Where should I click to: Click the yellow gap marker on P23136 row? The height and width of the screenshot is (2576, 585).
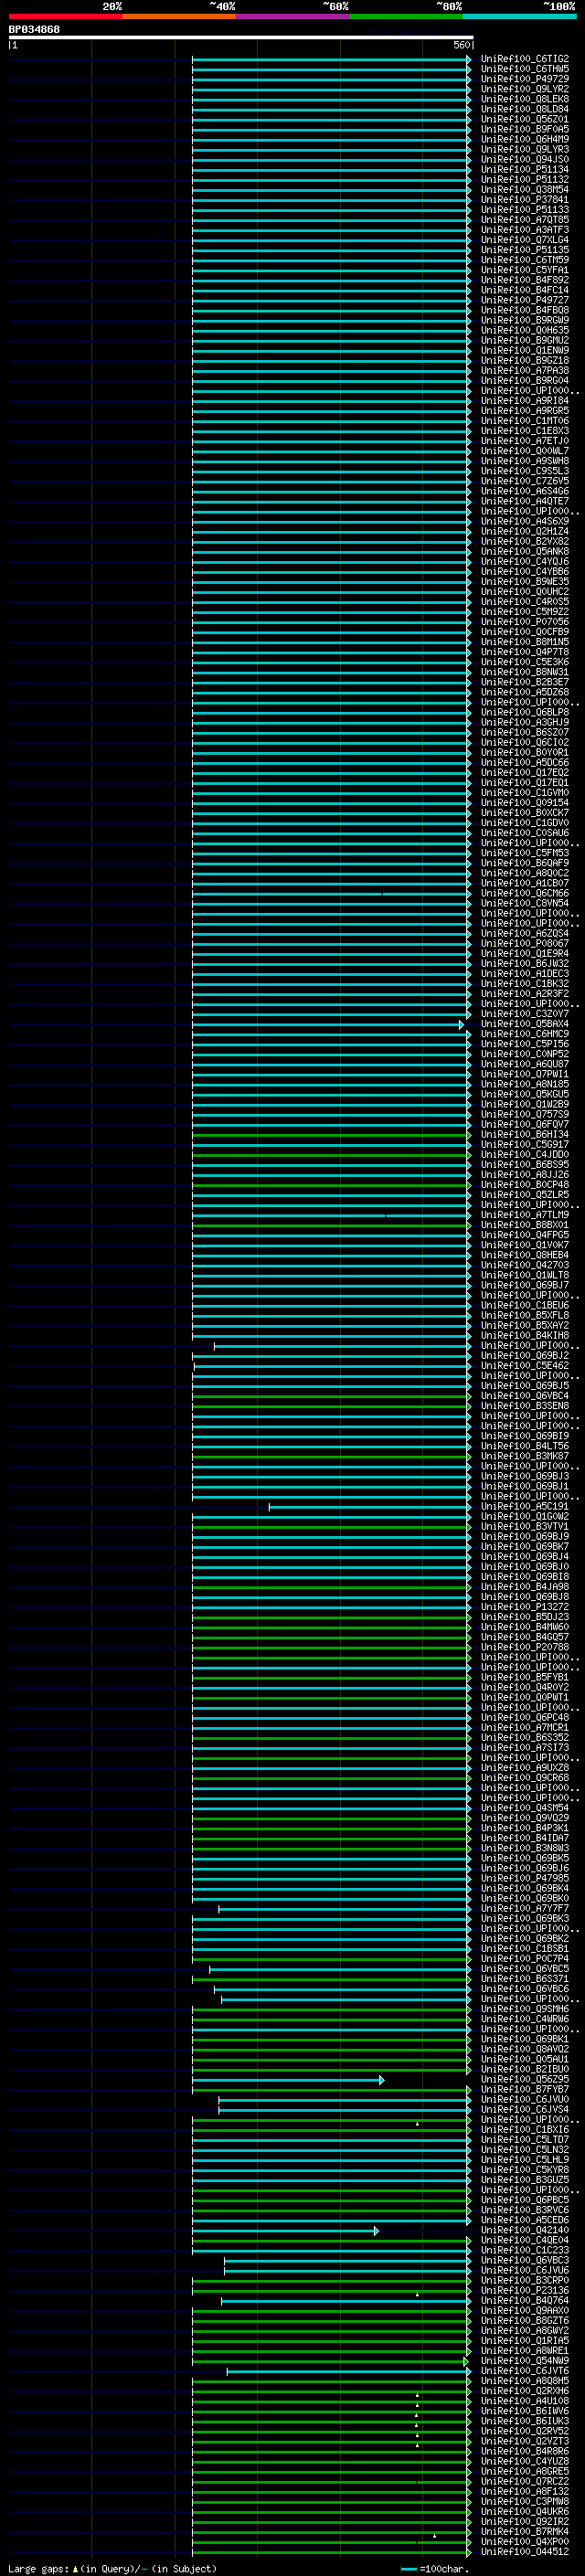(417, 2294)
